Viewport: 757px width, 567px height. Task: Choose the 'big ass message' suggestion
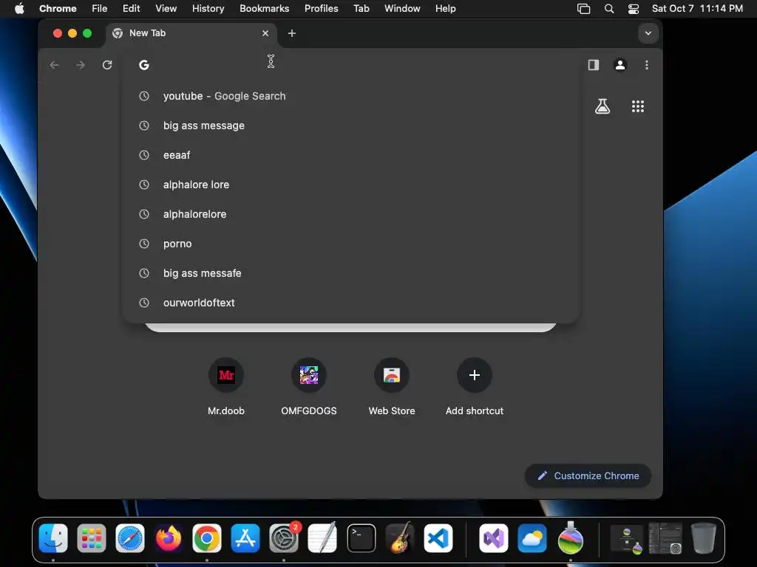pos(350,126)
